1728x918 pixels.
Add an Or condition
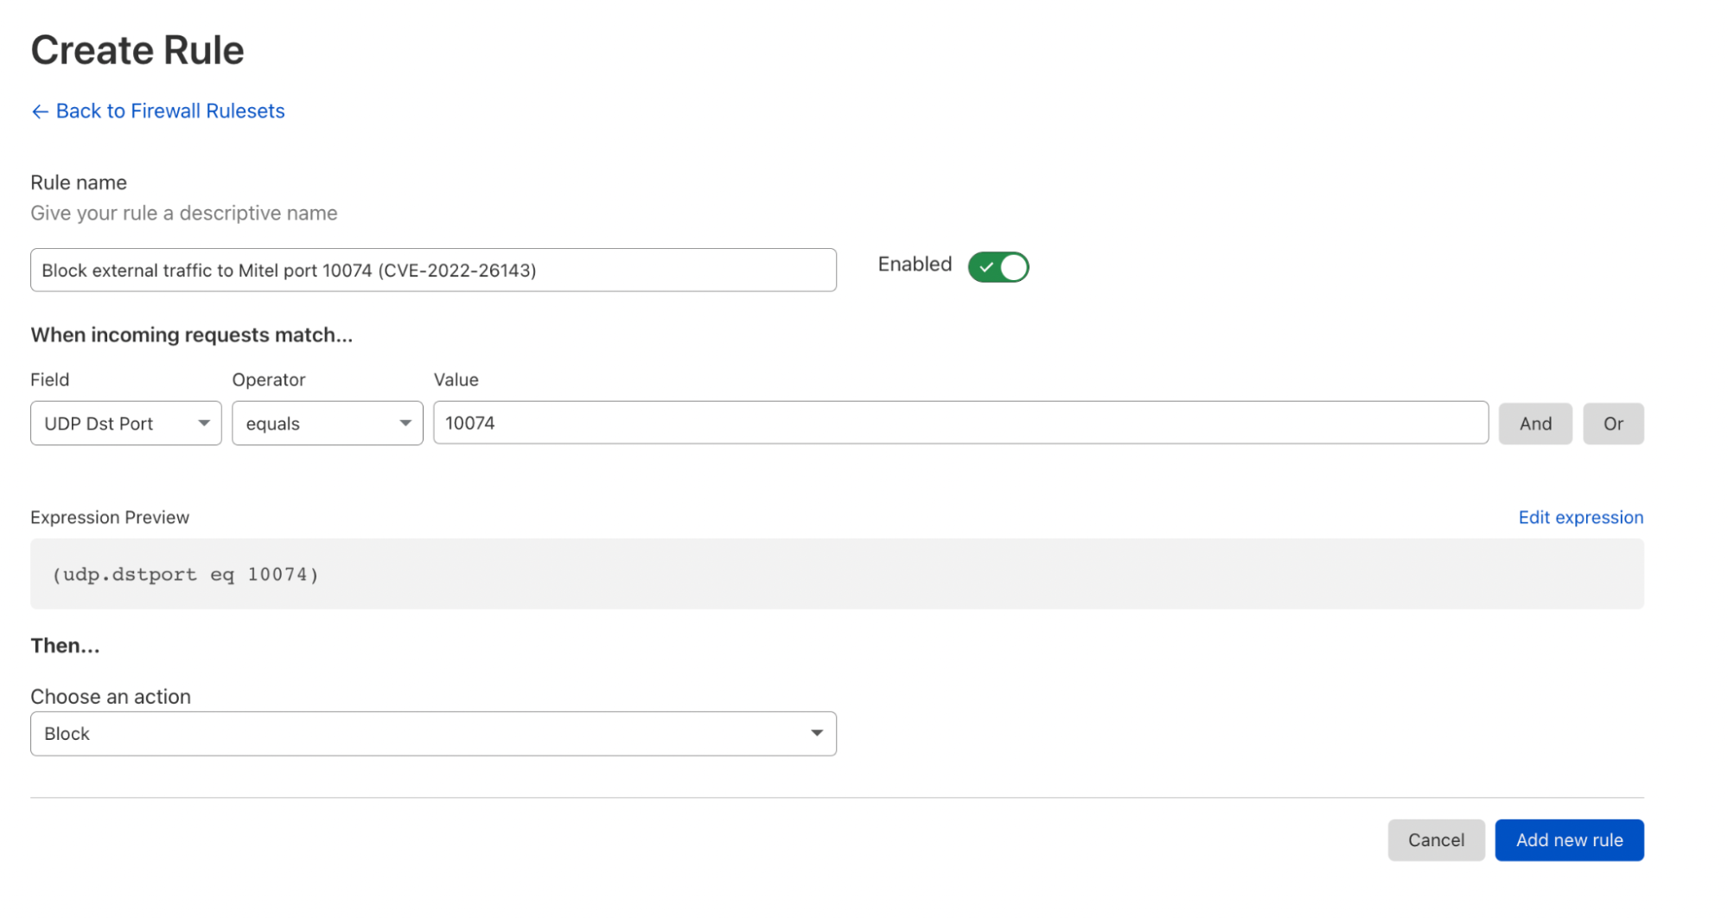click(x=1613, y=424)
